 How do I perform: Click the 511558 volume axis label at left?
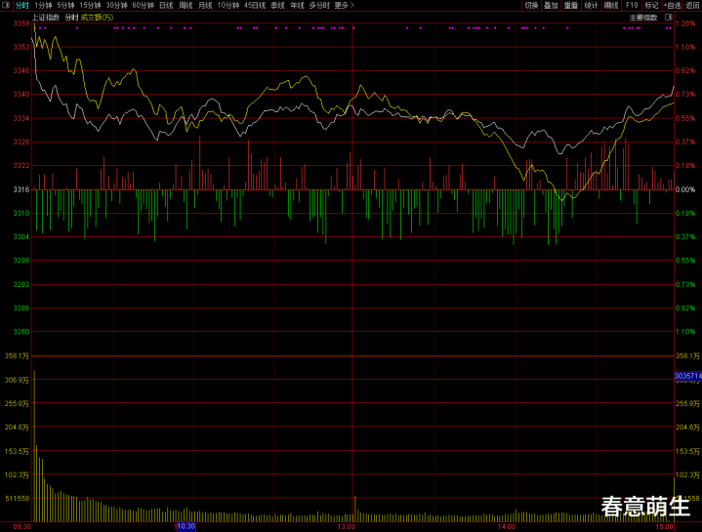click(x=18, y=498)
